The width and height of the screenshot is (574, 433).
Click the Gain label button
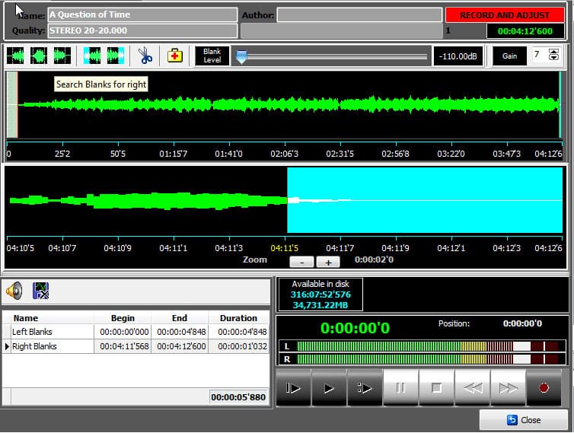509,56
